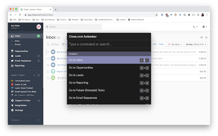Open Email Sequences in the sidebar
The width and height of the screenshot is (218, 136).
pos(23,61)
